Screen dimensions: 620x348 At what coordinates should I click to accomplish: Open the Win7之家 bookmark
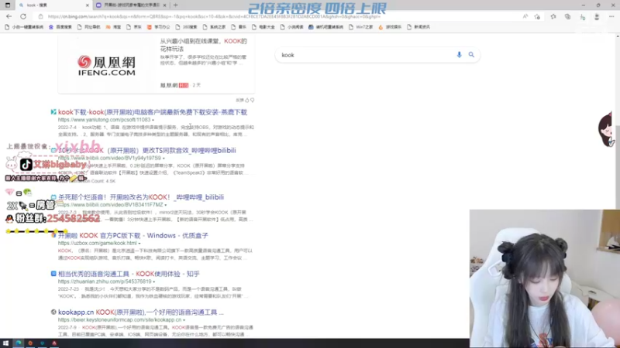(x=360, y=27)
